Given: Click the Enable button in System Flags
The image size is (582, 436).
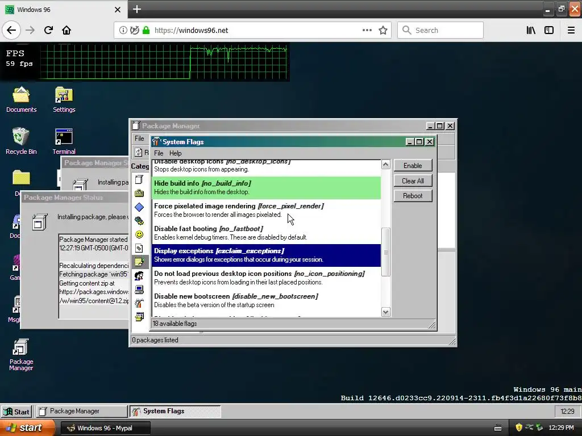Looking at the screenshot, I should tap(413, 166).
